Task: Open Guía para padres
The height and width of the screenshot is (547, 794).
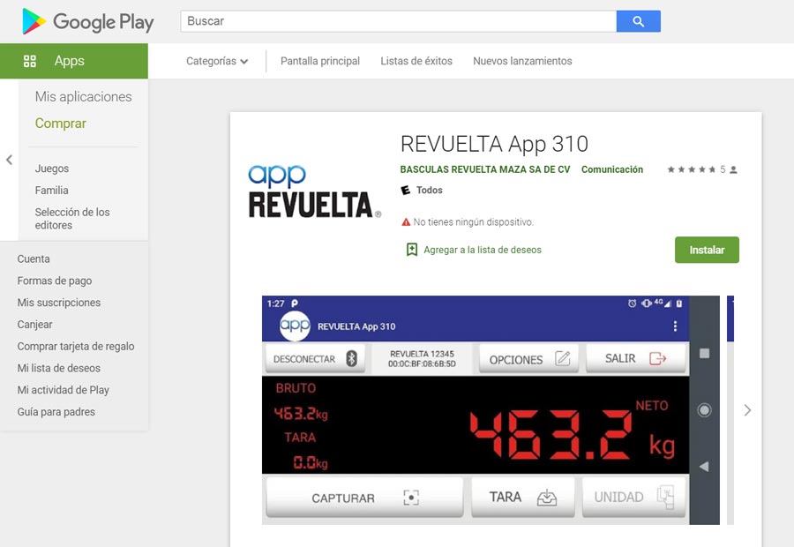Action: 56,412
